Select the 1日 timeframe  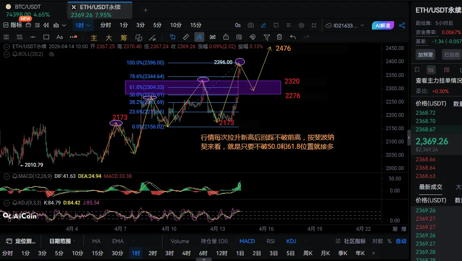(240, 253)
